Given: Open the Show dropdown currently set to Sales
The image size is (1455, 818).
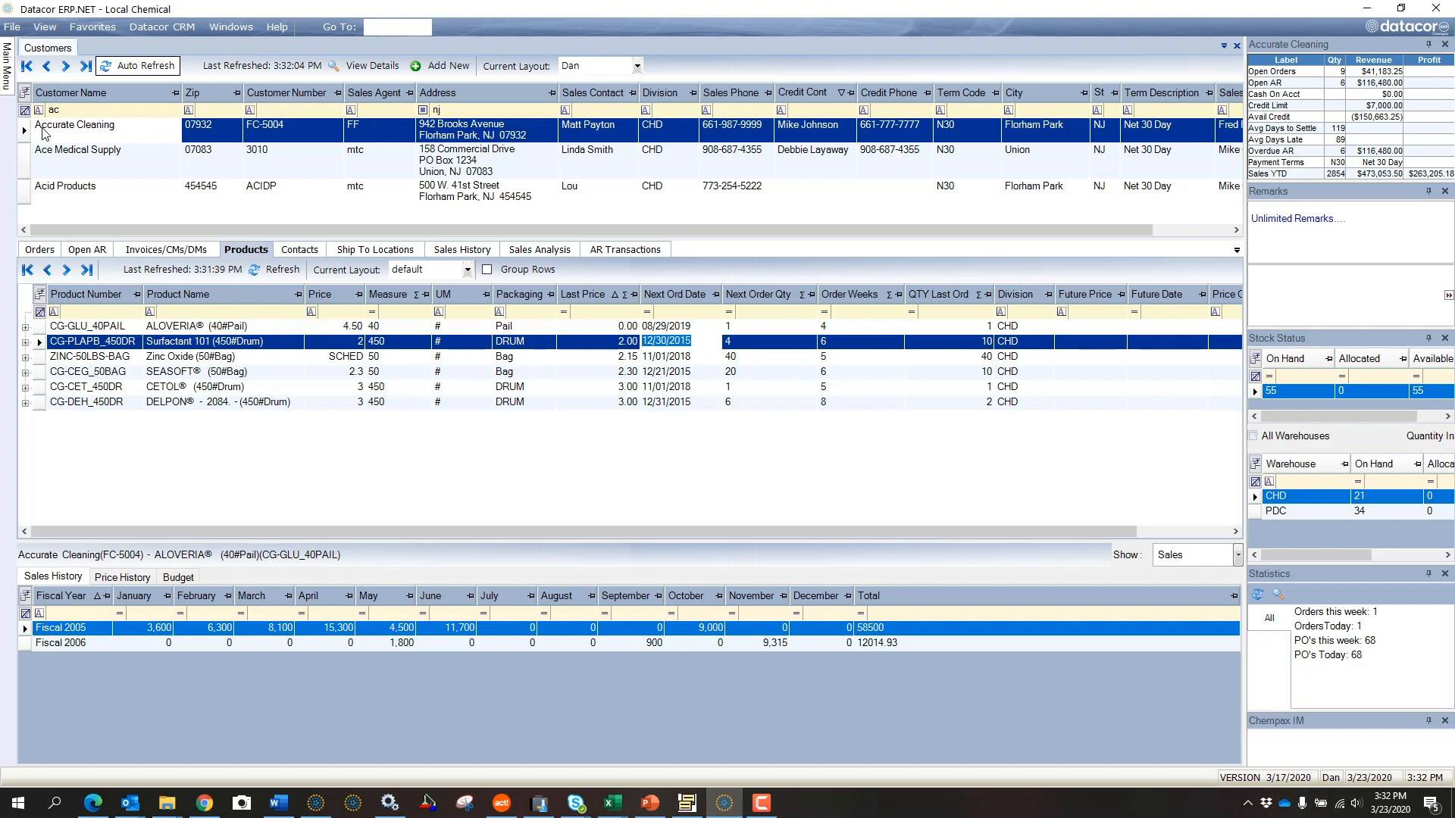Looking at the screenshot, I should [1237, 554].
